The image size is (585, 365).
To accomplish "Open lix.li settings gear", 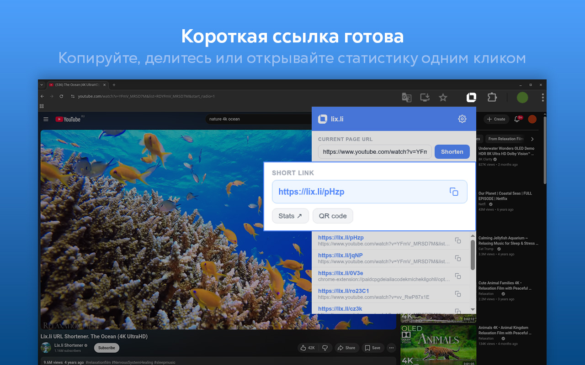I will pyautogui.click(x=462, y=119).
